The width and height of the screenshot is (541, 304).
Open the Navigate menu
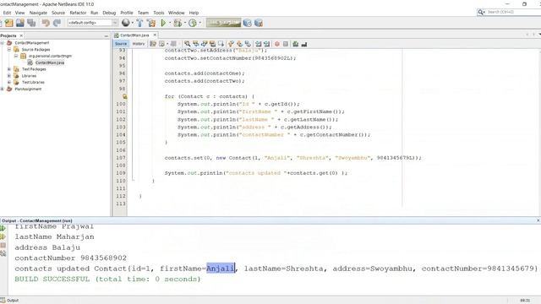(38, 13)
